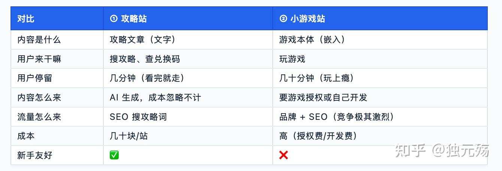The image size is (502, 171).
Task: Click the 内容是什么 row label
Action: click(39, 40)
